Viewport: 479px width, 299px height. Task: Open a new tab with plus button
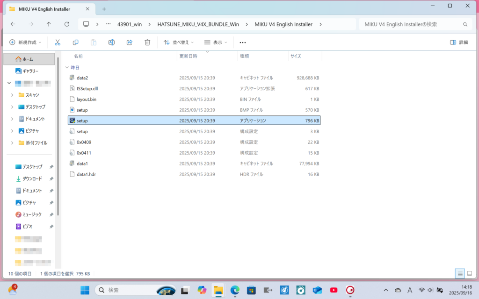point(104,9)
